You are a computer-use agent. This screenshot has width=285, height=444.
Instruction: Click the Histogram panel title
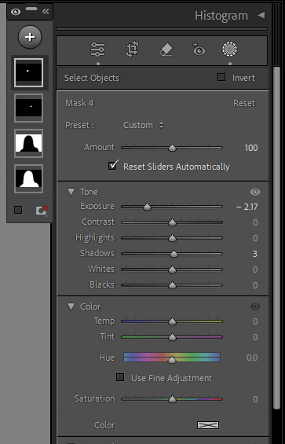[x=221, y=16]
